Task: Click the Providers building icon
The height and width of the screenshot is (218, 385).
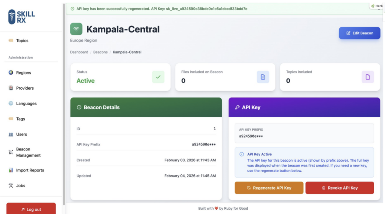Action: 11,88
